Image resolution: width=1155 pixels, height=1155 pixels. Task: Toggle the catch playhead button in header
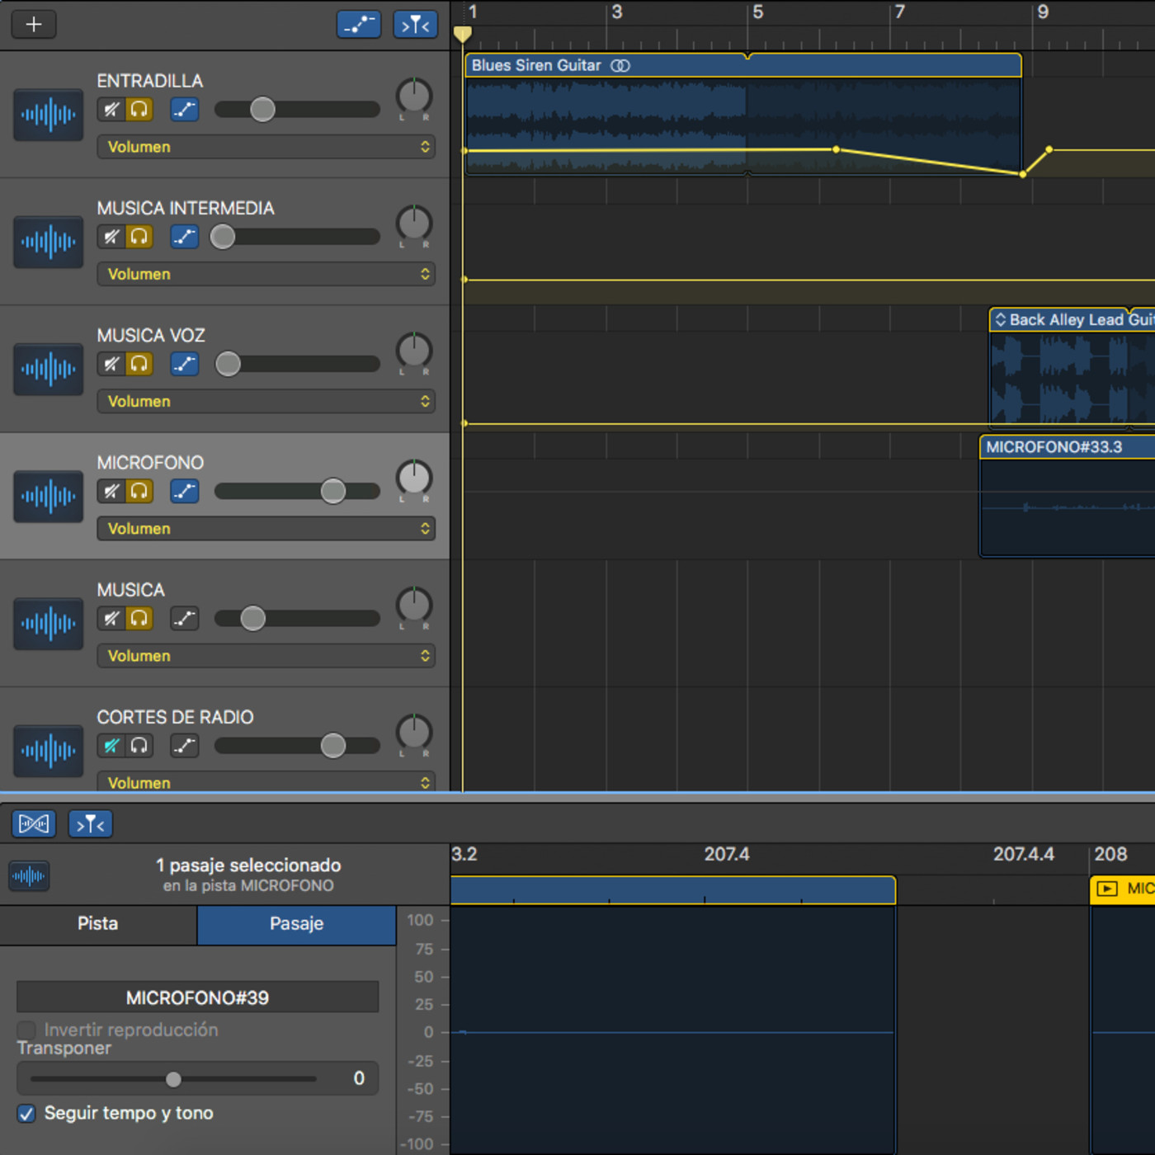click(x=415, y=25)
